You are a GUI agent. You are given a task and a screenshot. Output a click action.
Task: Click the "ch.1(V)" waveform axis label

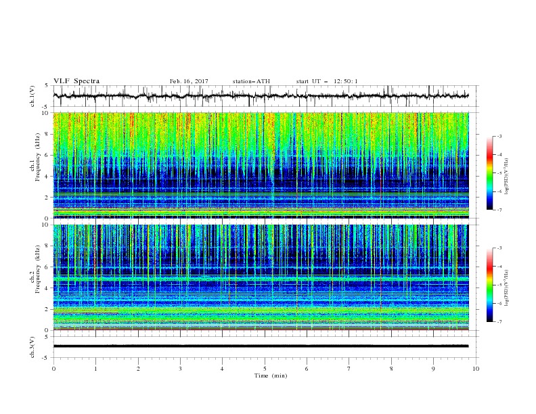coord(32,96)
